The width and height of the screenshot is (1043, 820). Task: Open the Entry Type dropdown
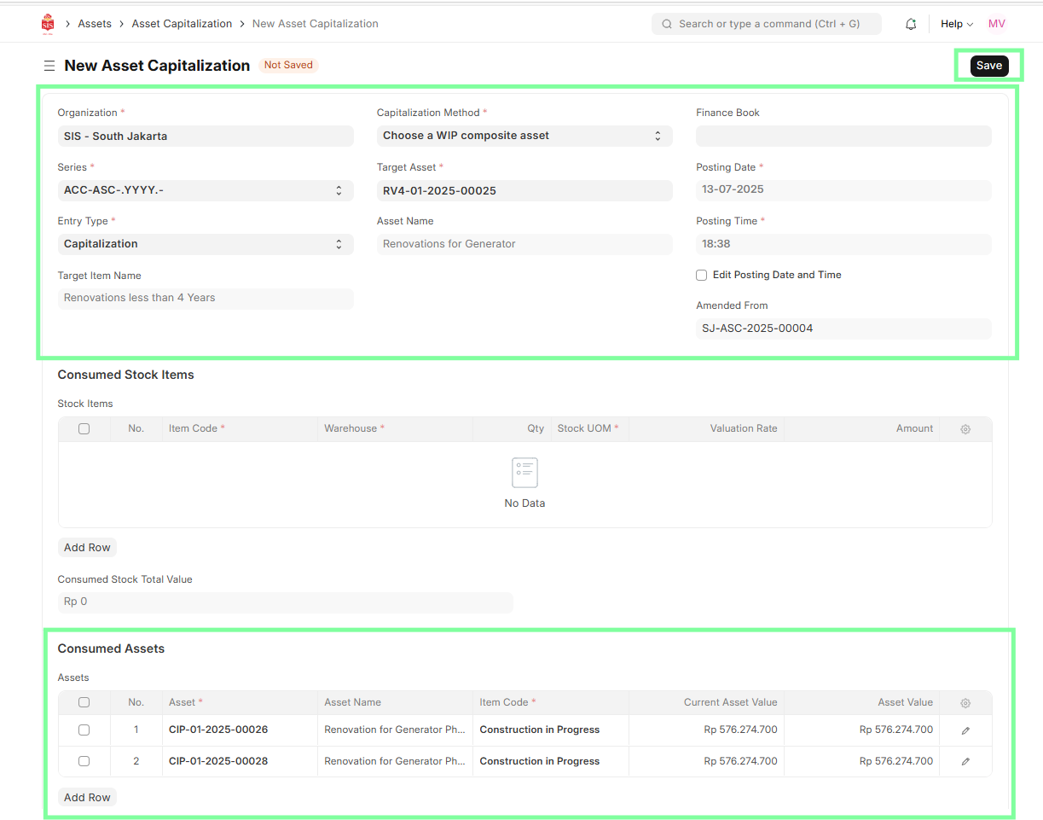pyautogui.click(x=205, y=244)
